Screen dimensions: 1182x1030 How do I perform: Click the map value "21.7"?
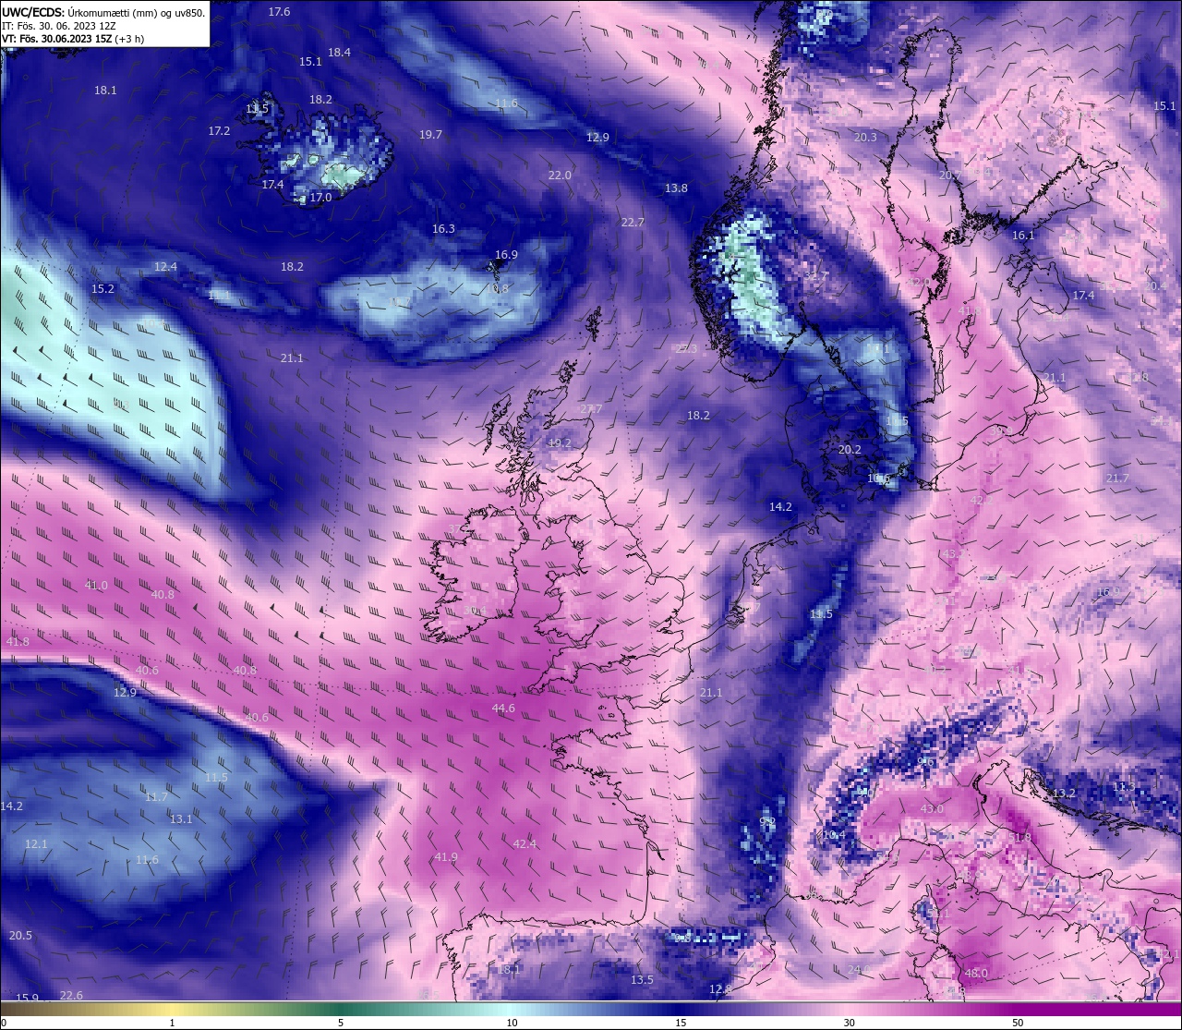coord(1117,479)
